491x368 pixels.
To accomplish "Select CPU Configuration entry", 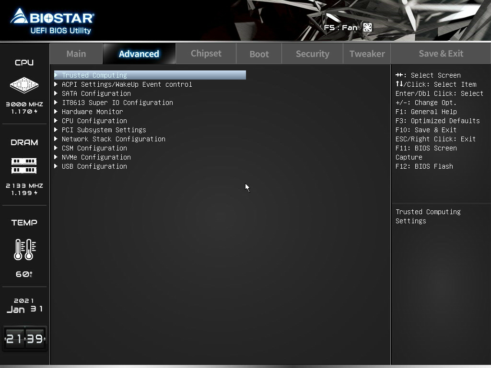I will coord(94,121).
